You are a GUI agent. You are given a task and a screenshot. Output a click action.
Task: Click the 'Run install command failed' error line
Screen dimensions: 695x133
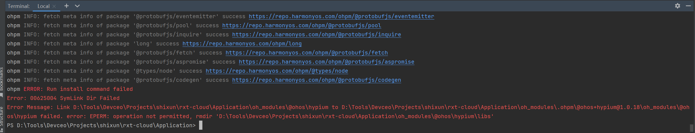pos(70,89)
